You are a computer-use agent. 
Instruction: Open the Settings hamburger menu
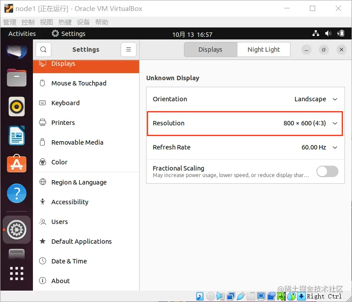pos(129,50)
